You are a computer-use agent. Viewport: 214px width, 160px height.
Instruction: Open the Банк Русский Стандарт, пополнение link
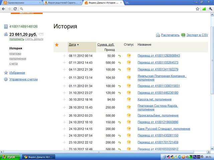click(164, 129)
